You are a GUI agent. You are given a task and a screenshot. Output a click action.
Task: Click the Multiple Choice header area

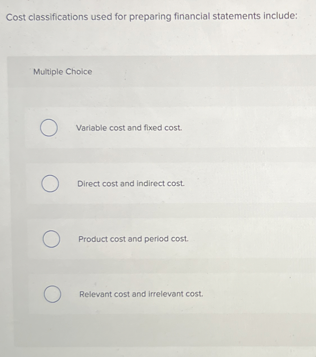point(62,72)
